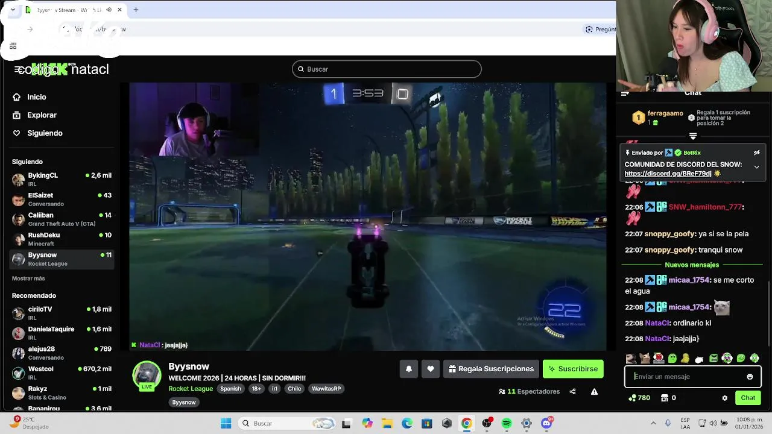The height and width of the screenshot is (434, 772).
Task: Open Spotify from the taskbar
Action: 506,423
